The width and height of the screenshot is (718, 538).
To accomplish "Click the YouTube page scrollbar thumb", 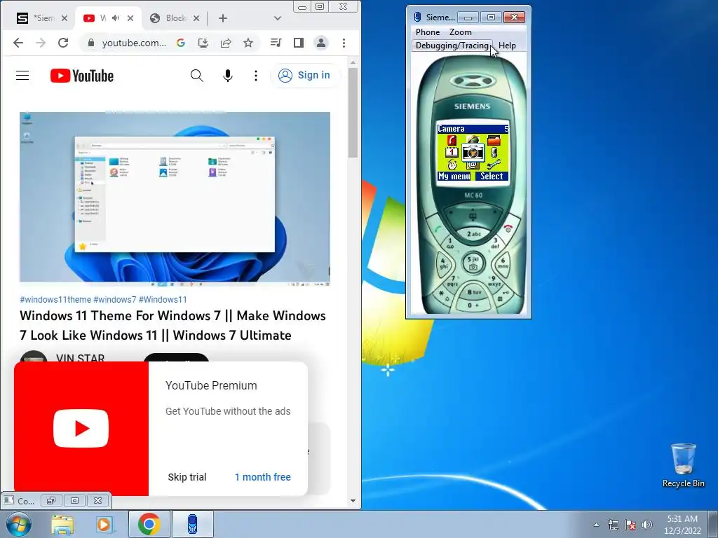I will pyautogui.click(x=353, y=113).
